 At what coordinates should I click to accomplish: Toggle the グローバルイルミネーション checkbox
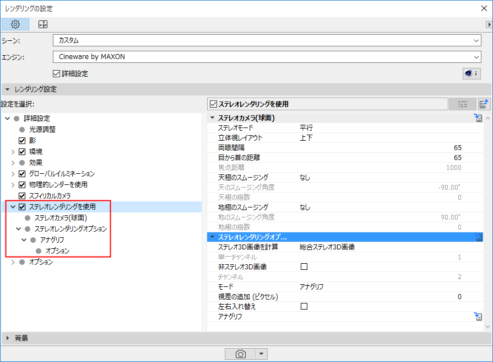22,174
